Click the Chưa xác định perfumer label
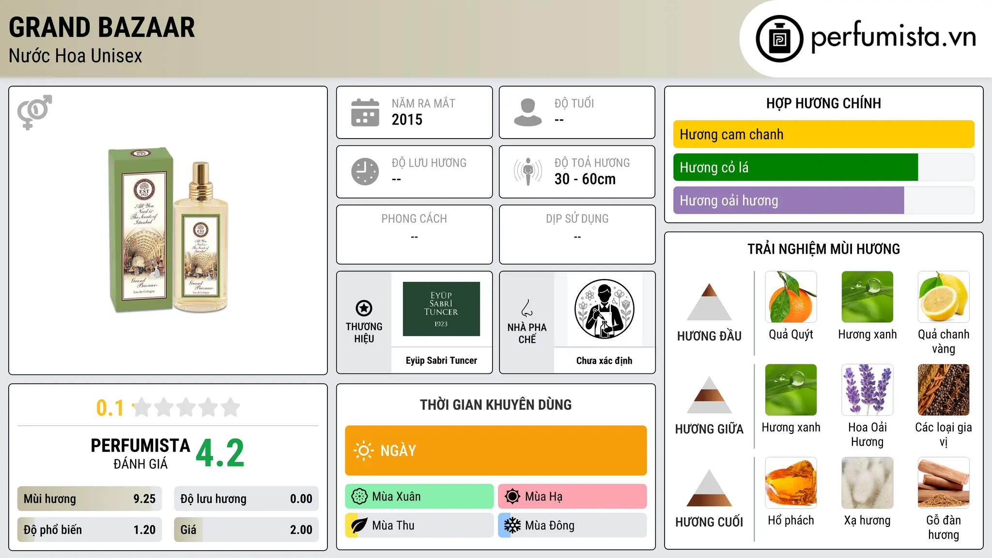 click(604, 360)
